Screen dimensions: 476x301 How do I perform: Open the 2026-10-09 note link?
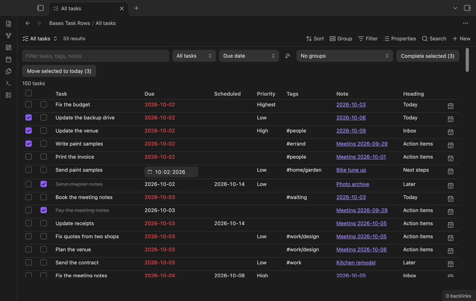[x=351, y=131]
